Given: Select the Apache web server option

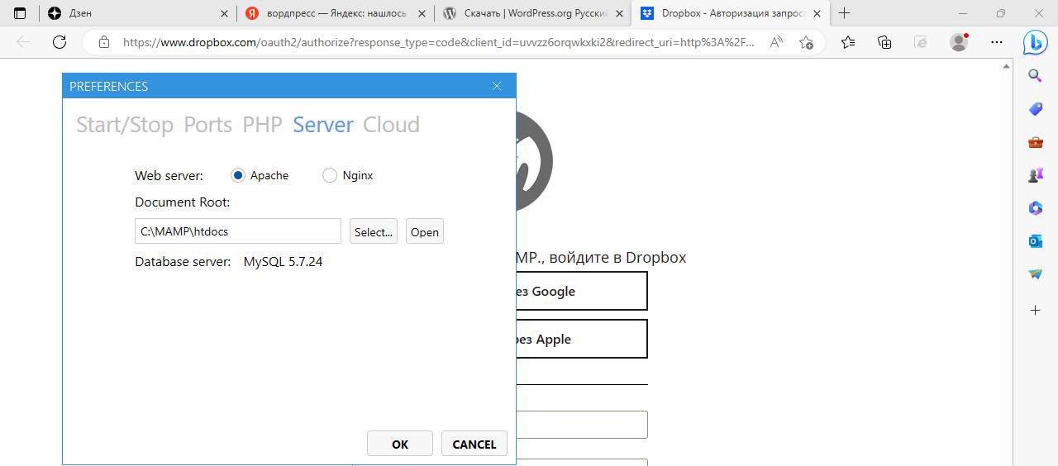Looking at the screenshot, I should 238,175.
